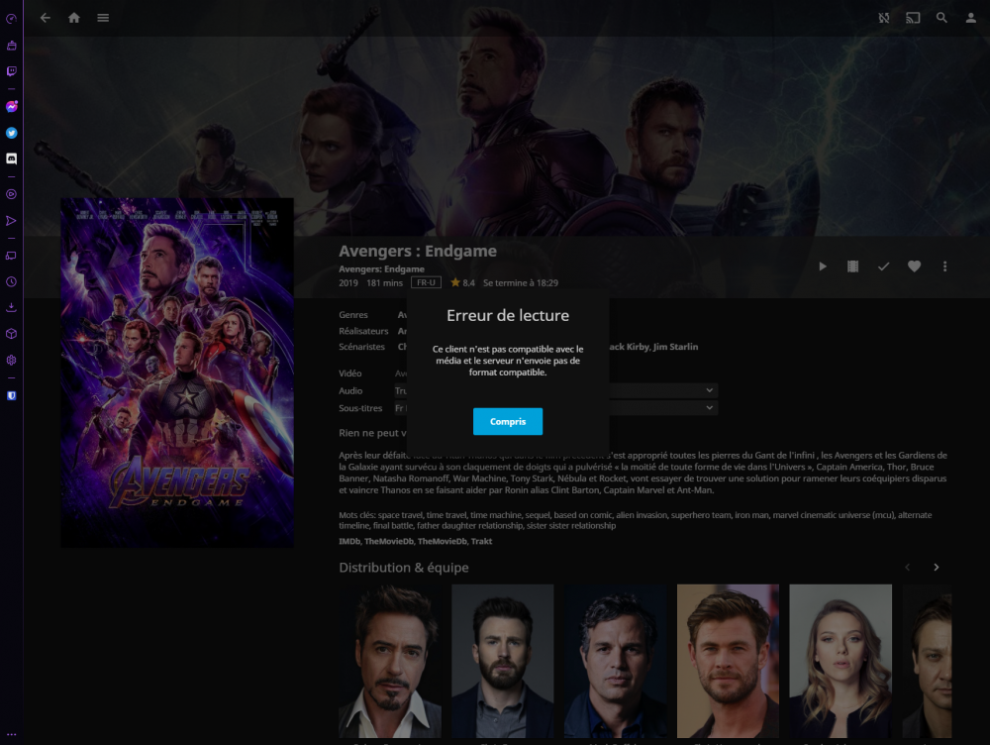Open the IMDb link
Screen dimensions: 990x745
(349, 542)
